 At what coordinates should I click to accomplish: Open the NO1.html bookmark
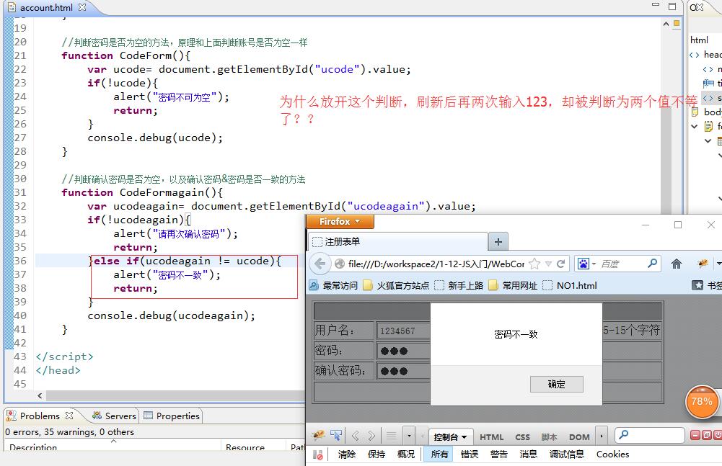[x=570, y=286]
